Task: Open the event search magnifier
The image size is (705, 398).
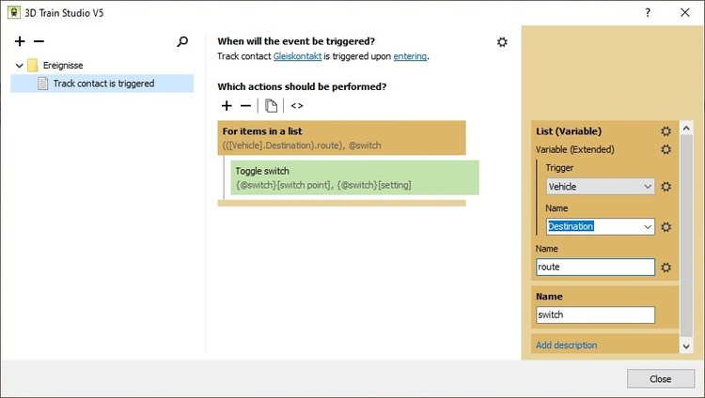Action: pyautogui.click(x=182, y=41)
